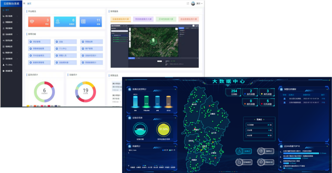Image resolution: width=332 pixels, height=173 pixels.
Task: Click the 红色预警 count box
Action: (265, 102)
